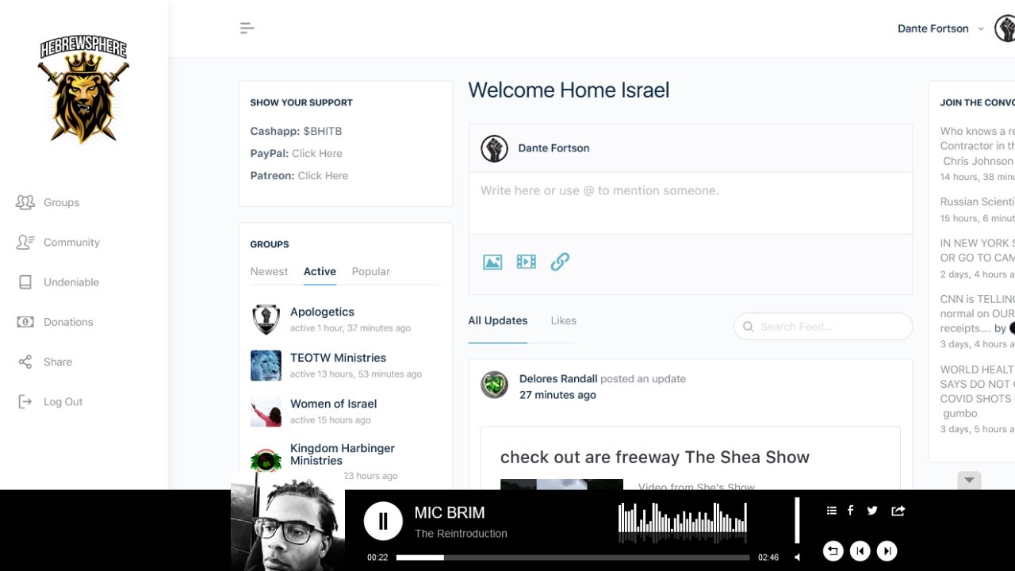Click the Log Out sidebar menu item
Screen dimensions: 1015x571
click(x=63, y=401)
